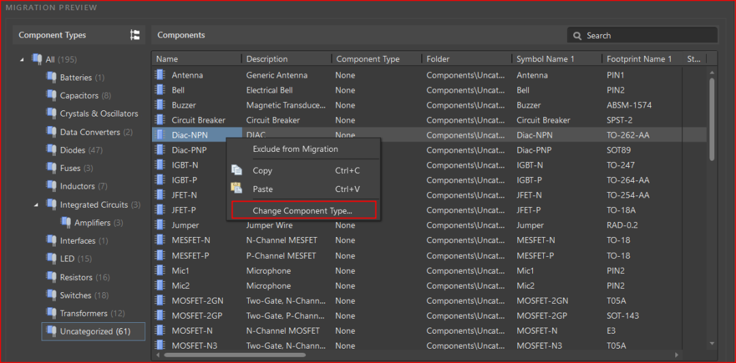Select the Capacitors category icon
The width and height of the screenshot is (736, 363).
tap(50, 95)
